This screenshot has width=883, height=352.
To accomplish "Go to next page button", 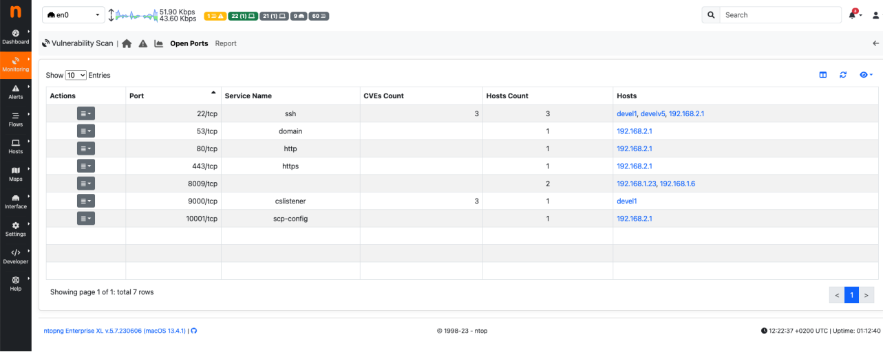I will tap(866, 295).
